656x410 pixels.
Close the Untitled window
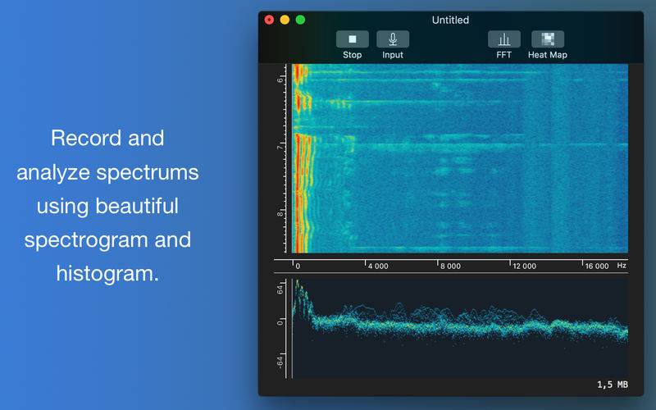(x=270, y=20)
